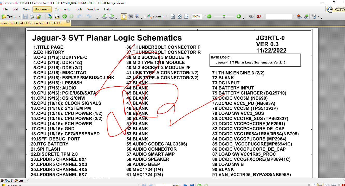Open the search box history dropdown
Image resolution: width=345 pixels, height=186 pixels.
click(x=294, y=16)
